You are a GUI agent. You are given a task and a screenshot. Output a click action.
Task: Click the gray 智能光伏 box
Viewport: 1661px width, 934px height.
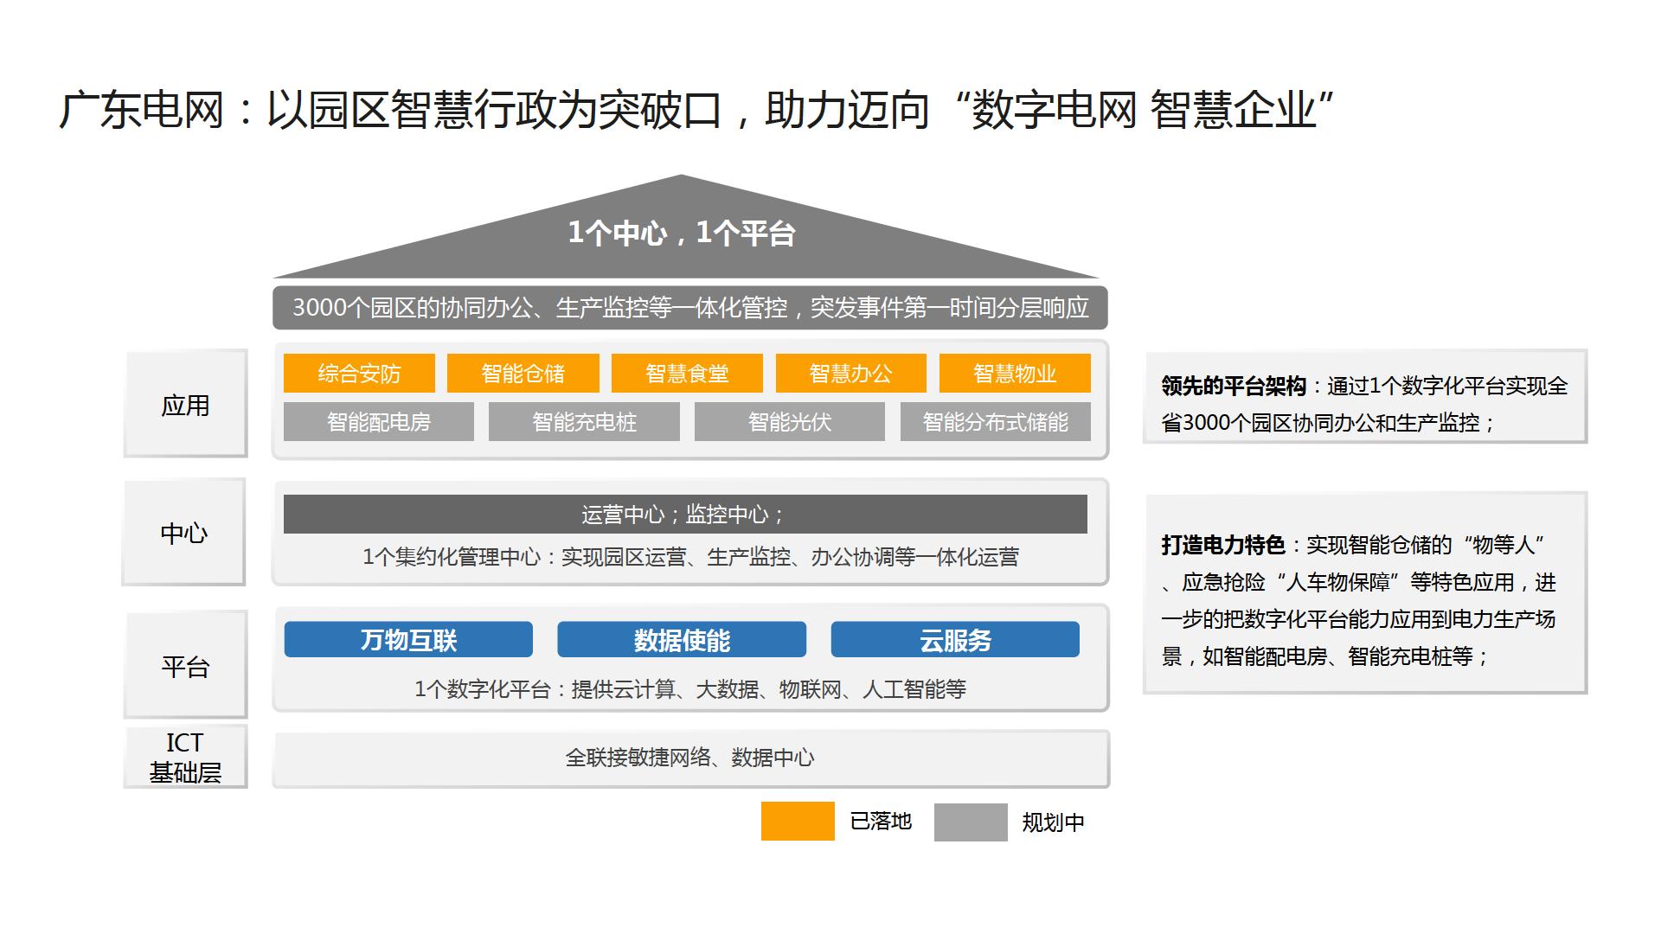(x=790, y=422)
